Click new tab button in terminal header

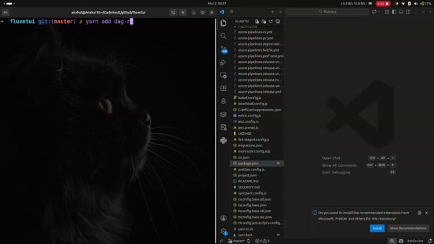click(5, 12)
